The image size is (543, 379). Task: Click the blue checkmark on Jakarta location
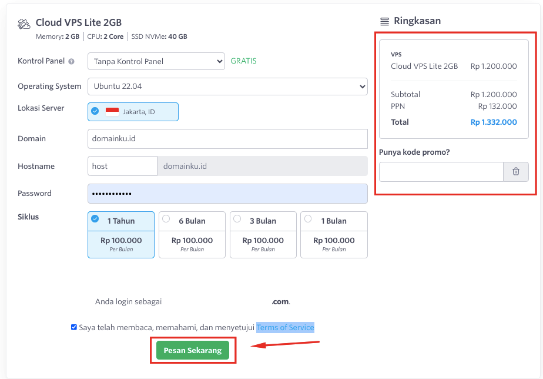coord(96,111)
